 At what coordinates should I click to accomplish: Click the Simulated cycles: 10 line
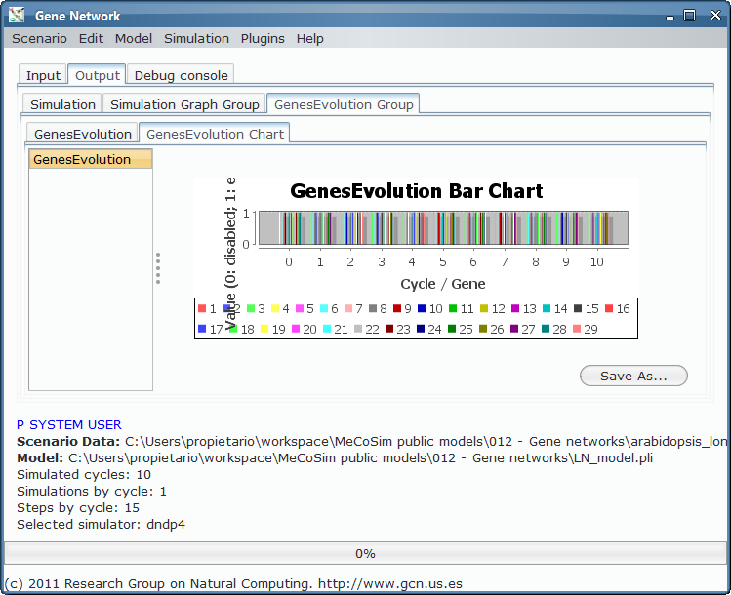84,475
